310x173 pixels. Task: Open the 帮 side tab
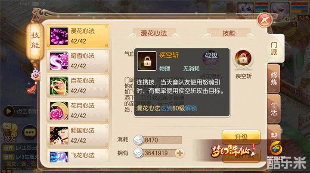(274, 135)
